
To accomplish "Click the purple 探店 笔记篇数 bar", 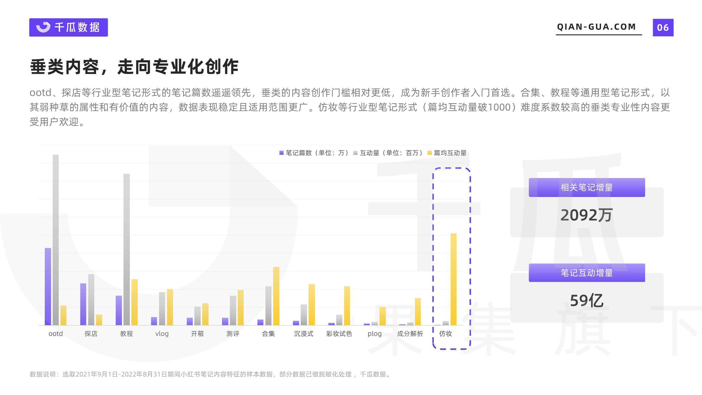I will pos(83,304).
